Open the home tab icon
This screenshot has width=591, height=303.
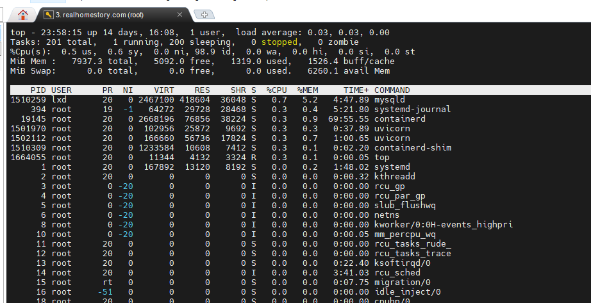click(x=23, y=15)
